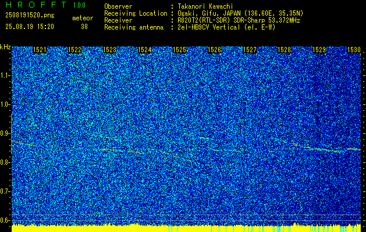Image resolution: width=366 pixels, height=232 pixels.
Task: Click the 1530 time marker
Action: coord(354,50)
